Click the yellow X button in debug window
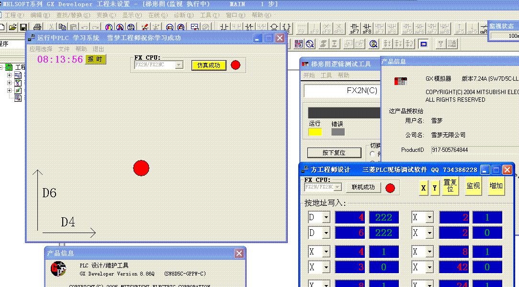Screen dimensions: 519x287 pyautogui.click(x=424, y=188)
